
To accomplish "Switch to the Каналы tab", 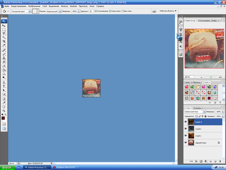I will [197, 108].
